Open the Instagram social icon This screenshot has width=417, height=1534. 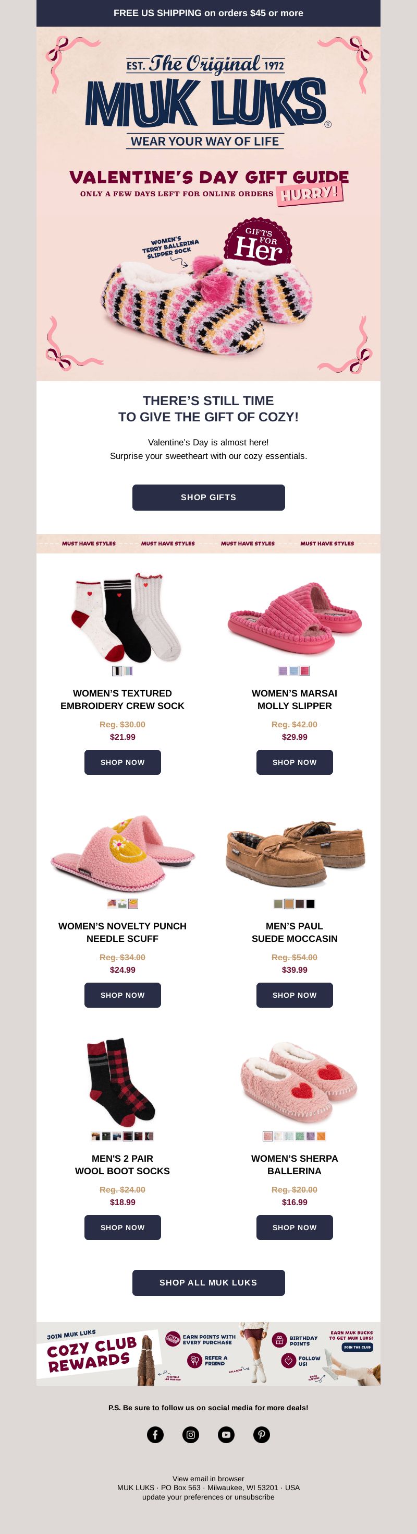(190, 1435)
